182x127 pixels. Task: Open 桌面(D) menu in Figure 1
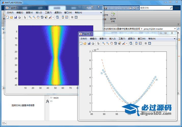[58, 13]
